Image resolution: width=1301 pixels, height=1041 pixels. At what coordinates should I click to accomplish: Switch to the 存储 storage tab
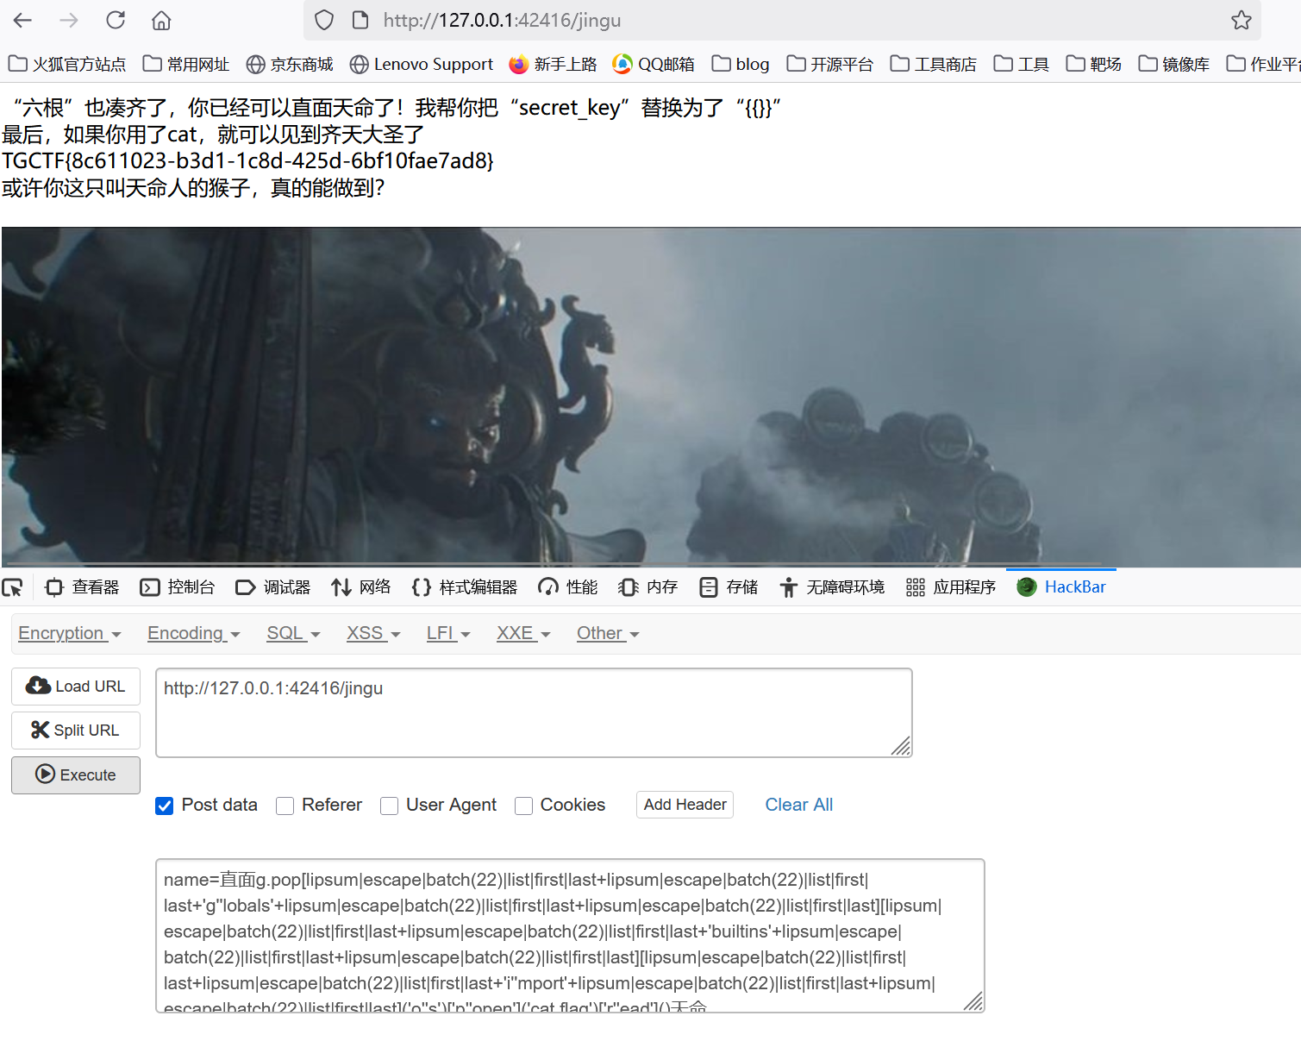[x=729, y=587]
